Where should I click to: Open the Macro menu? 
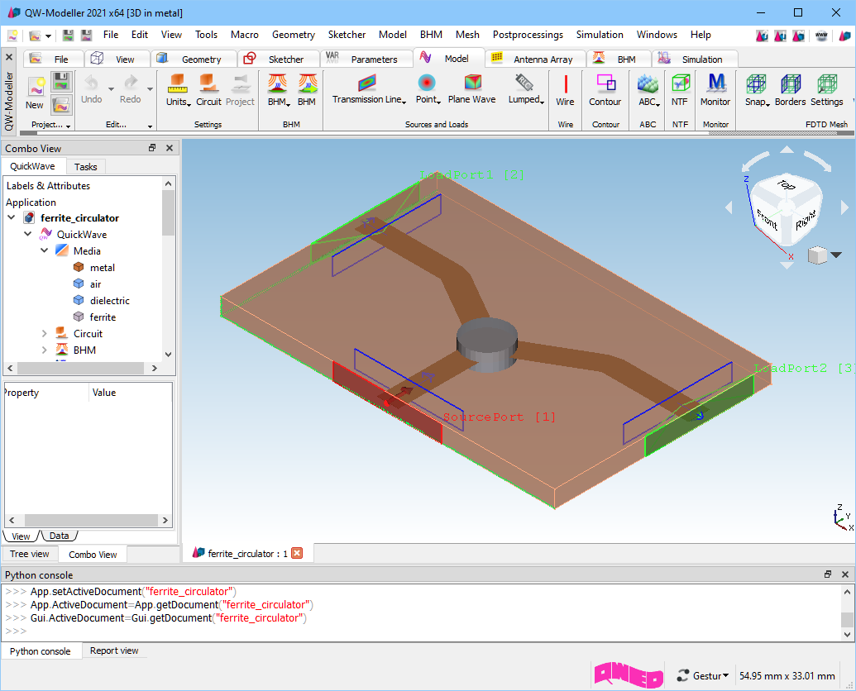[245, 35]
